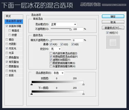Image resolution: width=129 pixels, height=110 pixels.
Task: Click the 下一图层 white point slider triangle
Action: [x=83, y=94]
